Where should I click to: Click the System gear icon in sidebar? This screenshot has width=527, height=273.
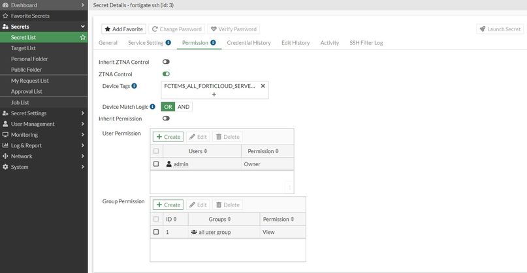tap(5, 167)
